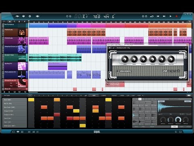194x146 pixels.
Task: Click the cross-arrows icon in bottom bar
Action: [18, 132]
